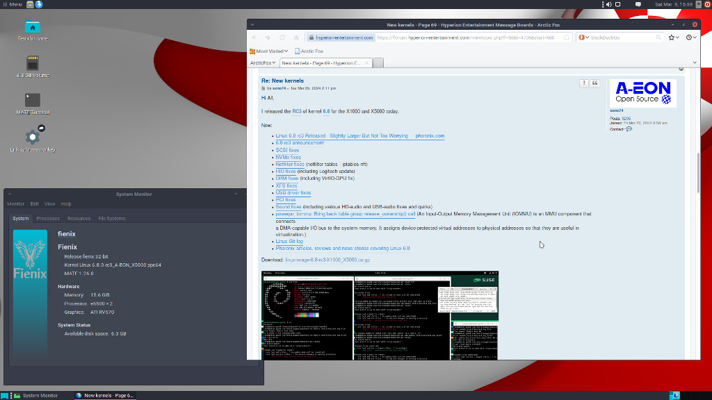Open the Link to freesmonkey desktop icon
The width and height of the screenshot is (712, 400).
32,136
